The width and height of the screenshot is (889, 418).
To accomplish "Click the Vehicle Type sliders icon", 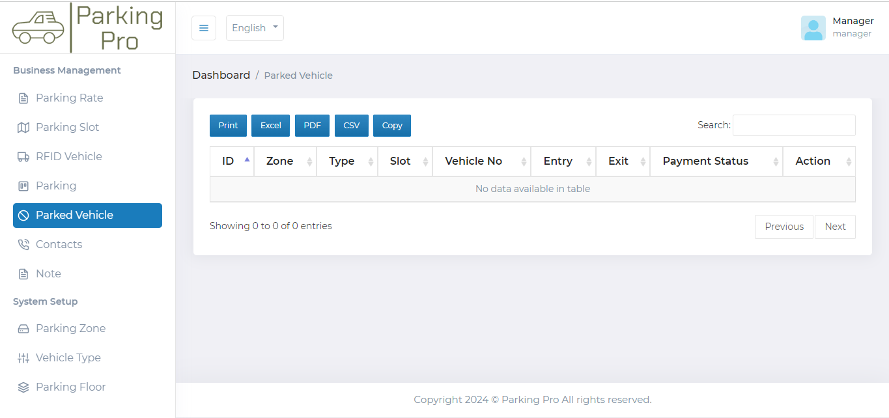I will 23,358.
